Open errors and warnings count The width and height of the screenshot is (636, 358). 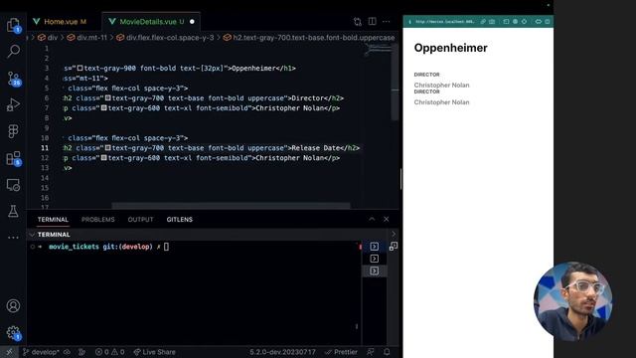pos(109,352)
